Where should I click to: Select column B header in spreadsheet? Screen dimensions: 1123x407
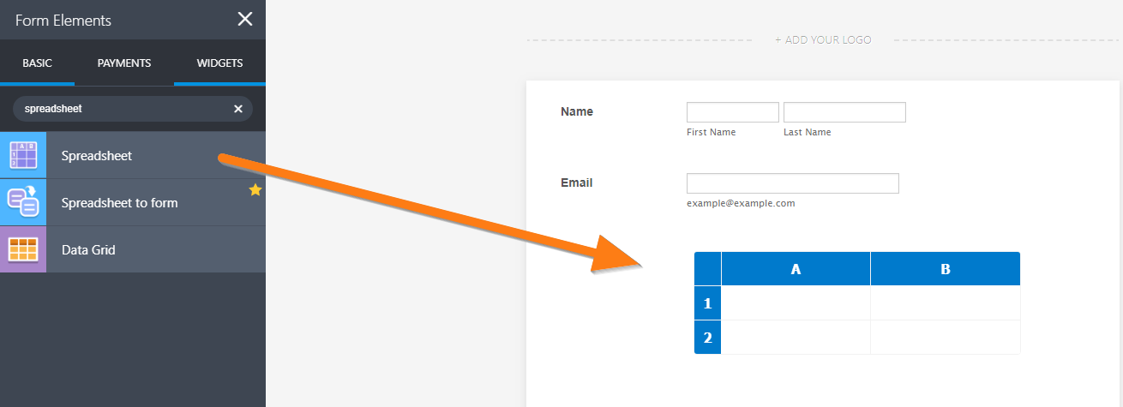pyautogui.click(x=945, y=269)
